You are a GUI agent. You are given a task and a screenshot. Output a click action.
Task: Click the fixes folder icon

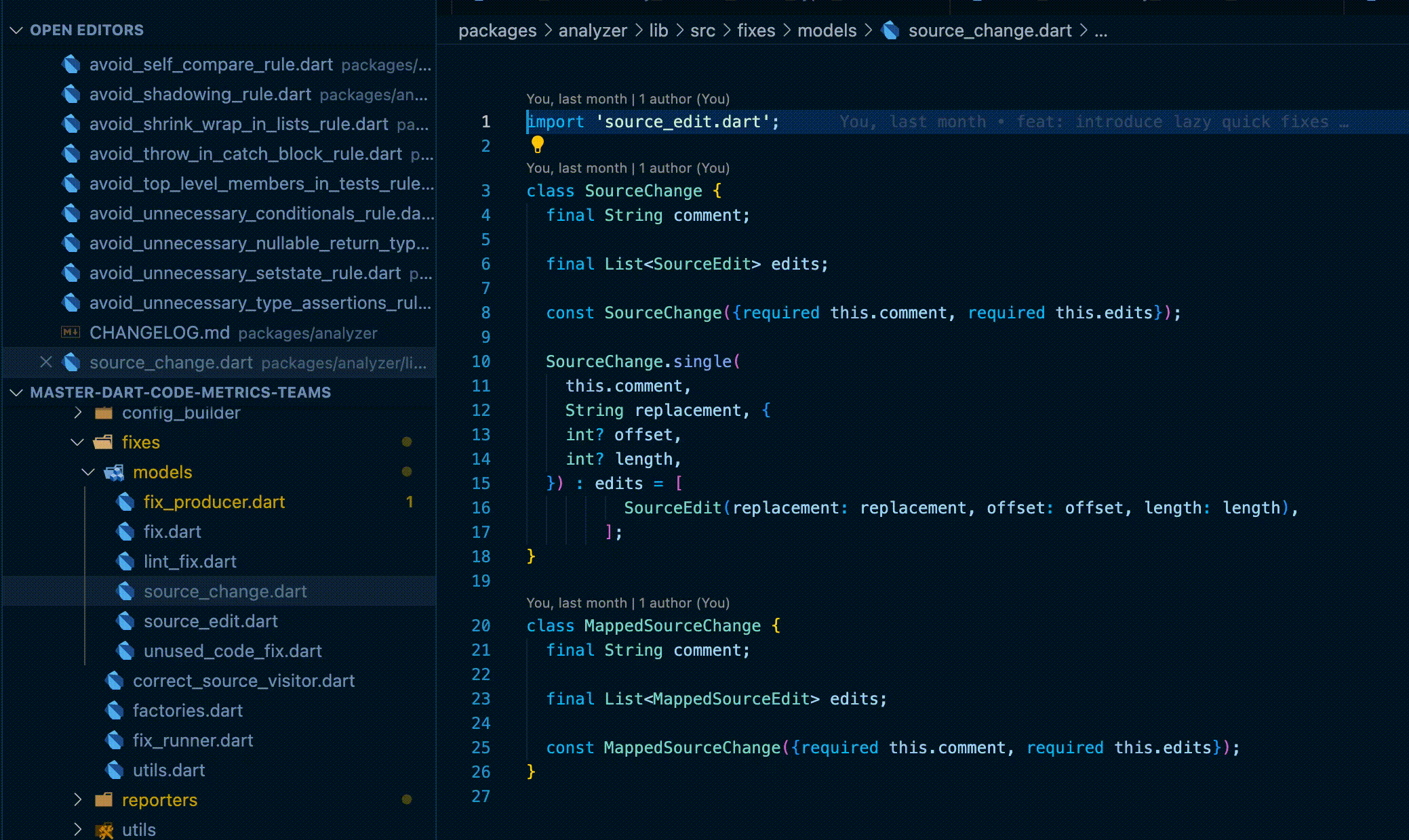(103, 442)
